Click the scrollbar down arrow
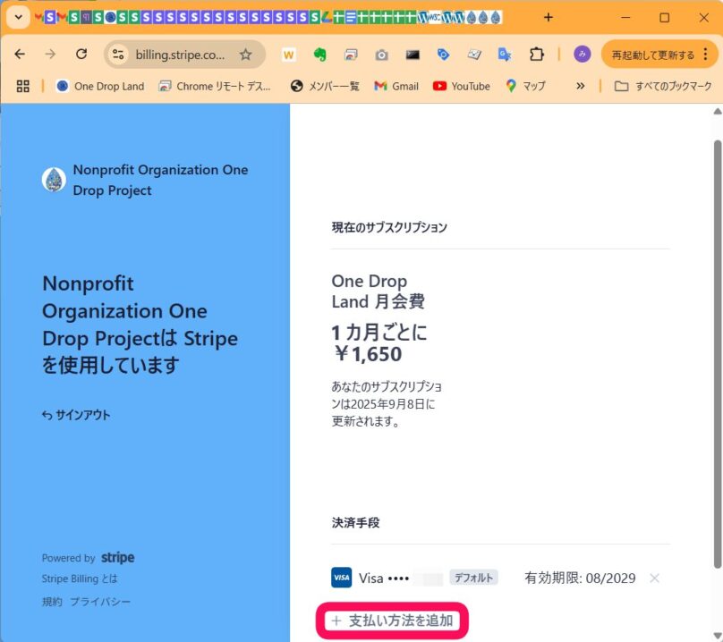Viewport: 723px width, 642px height. tap(718, 637)
